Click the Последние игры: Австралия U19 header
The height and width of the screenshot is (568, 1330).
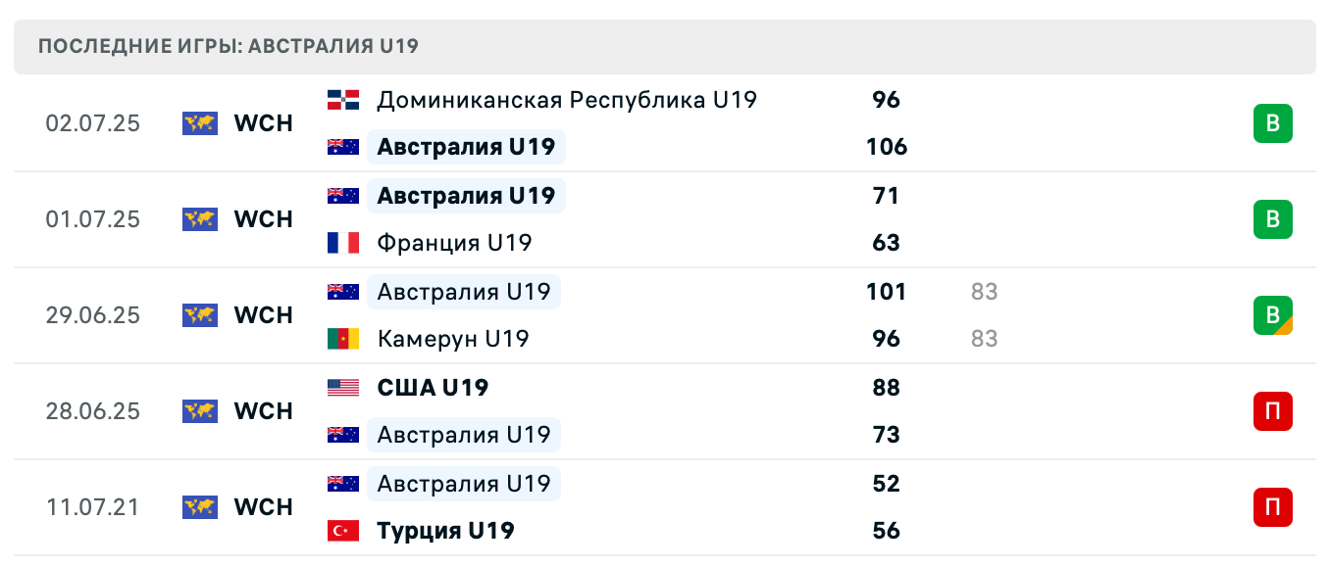(229, 47)
